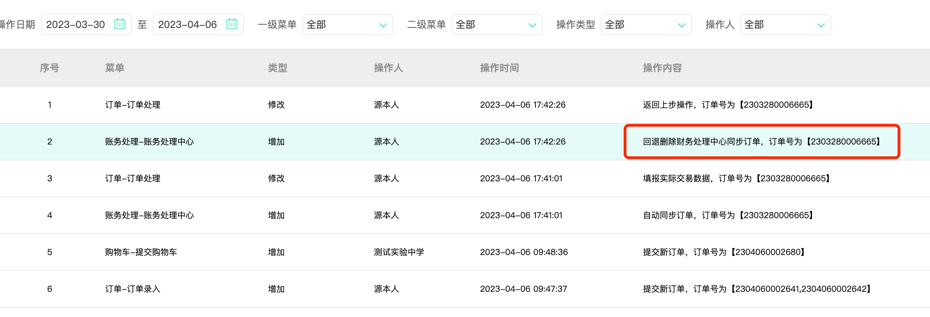This screenshot has width=930, height=317.
Task: Click operator 测试实验中学 in row 5
Action: (399, 252)
